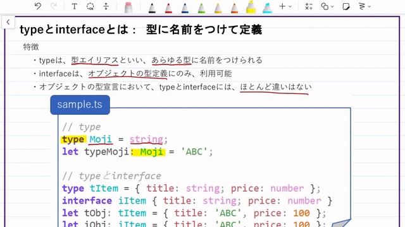Click the 'interface' keyword
The height and width of the screenshot is (227, 405).
87,201
